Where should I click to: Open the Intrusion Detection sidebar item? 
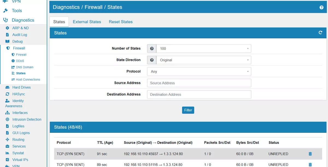point(27,119)
